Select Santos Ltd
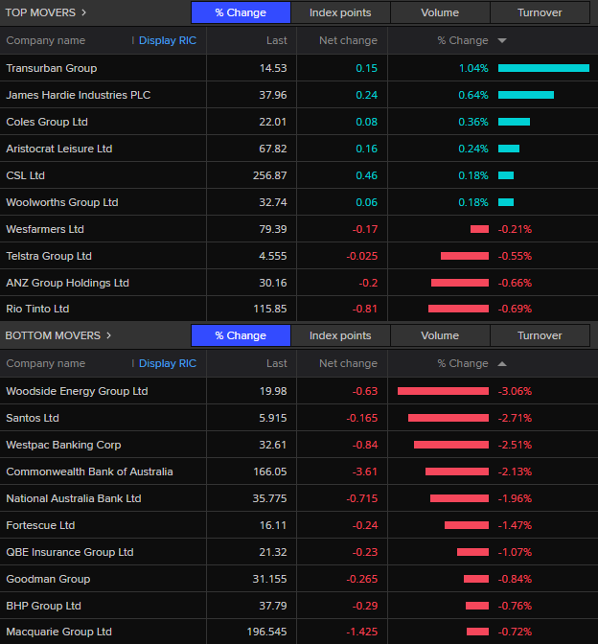This screenshot has width=598, height=644. [33, 418]
